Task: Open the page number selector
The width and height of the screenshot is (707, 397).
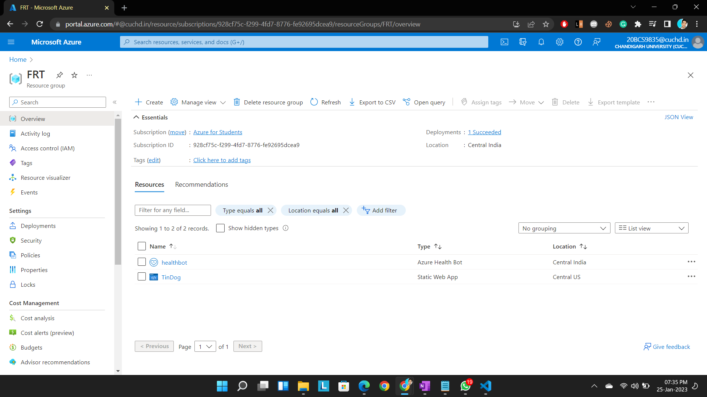Action: tap(205, 346)
